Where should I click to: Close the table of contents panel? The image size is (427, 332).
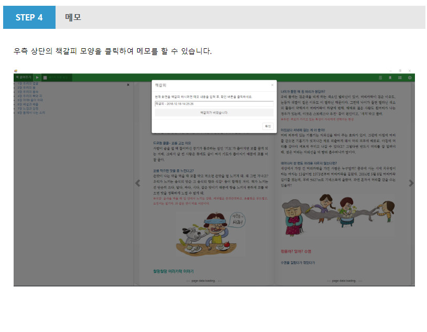(x=128, y=84)
